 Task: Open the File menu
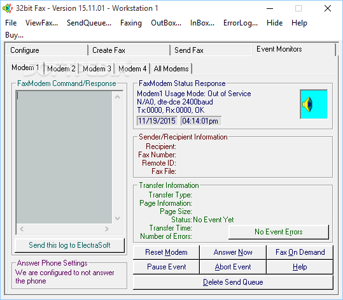(11, 23)
